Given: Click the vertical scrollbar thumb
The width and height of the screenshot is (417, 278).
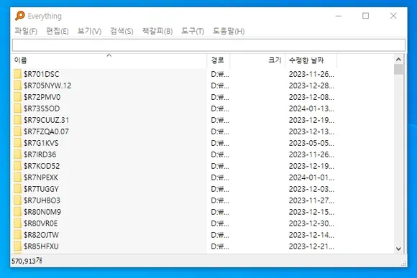Looking at the screenshot, I should click(x=398, y=70).
